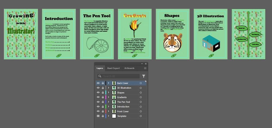The image size is (272, 128).
Task: Switch to the Artboards tab
Action: (129, 68)
